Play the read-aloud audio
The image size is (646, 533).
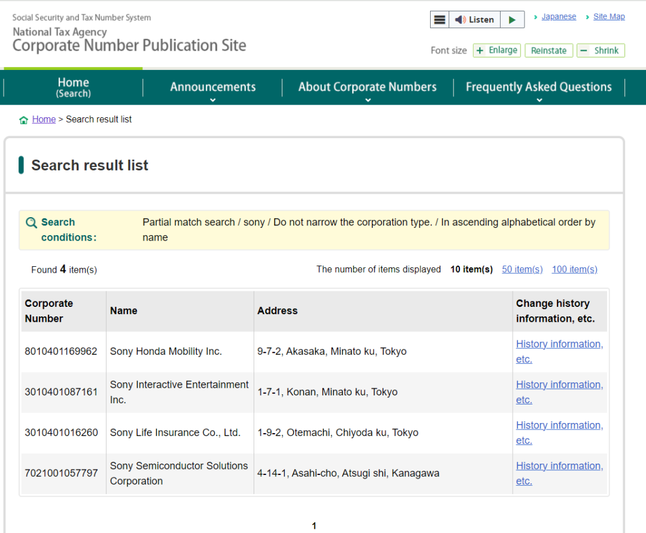[x=512, y=20]
